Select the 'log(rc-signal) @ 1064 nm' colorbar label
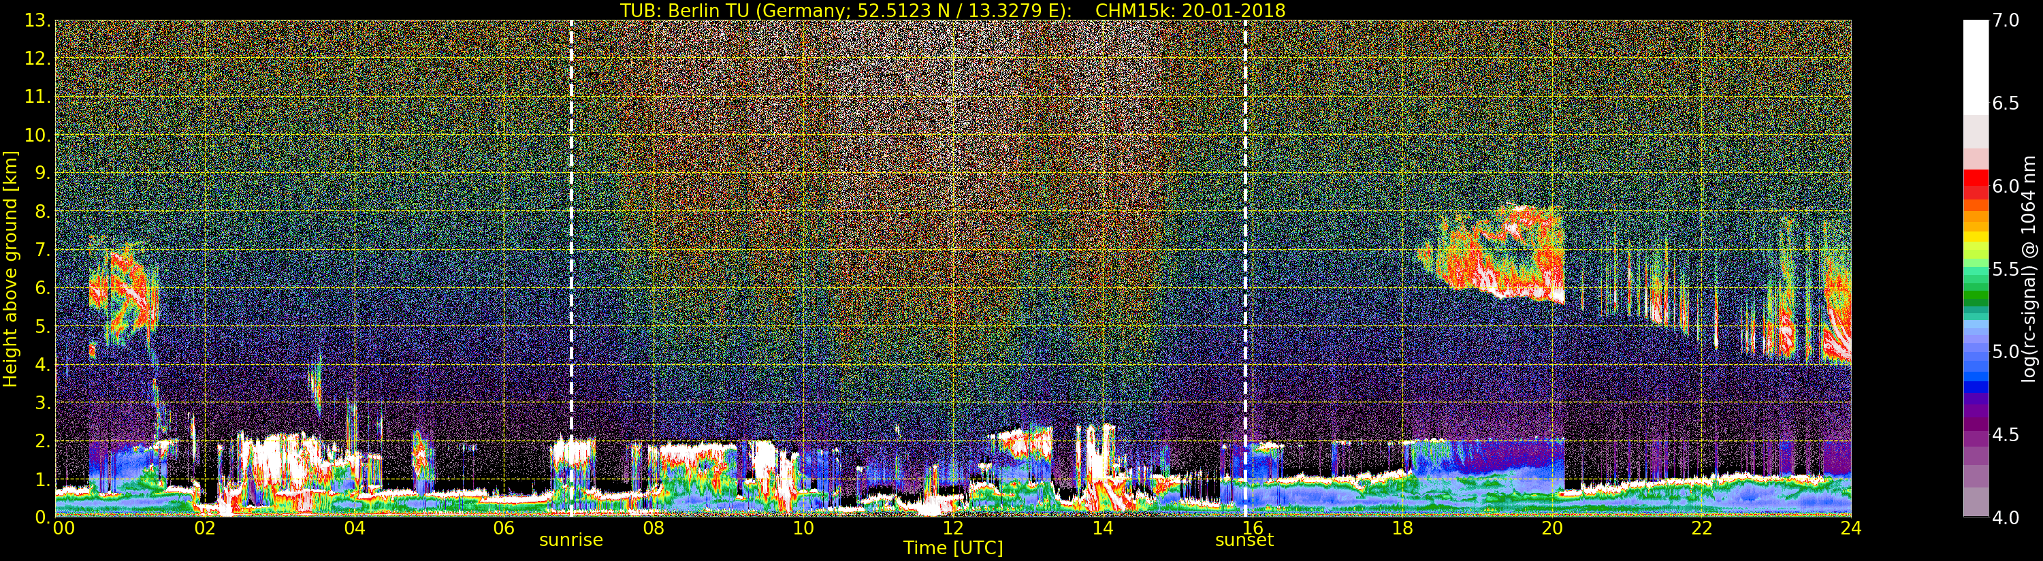 coord(2028,268)
